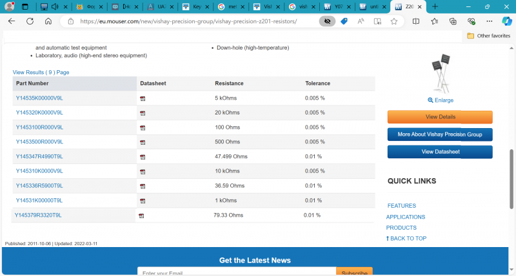The width and height of the screenshot is (516, 276).
Task: Go to the browser home page
Action: 48,21
